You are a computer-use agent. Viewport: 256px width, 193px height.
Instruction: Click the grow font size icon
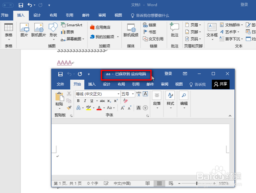tap(123, 108)
